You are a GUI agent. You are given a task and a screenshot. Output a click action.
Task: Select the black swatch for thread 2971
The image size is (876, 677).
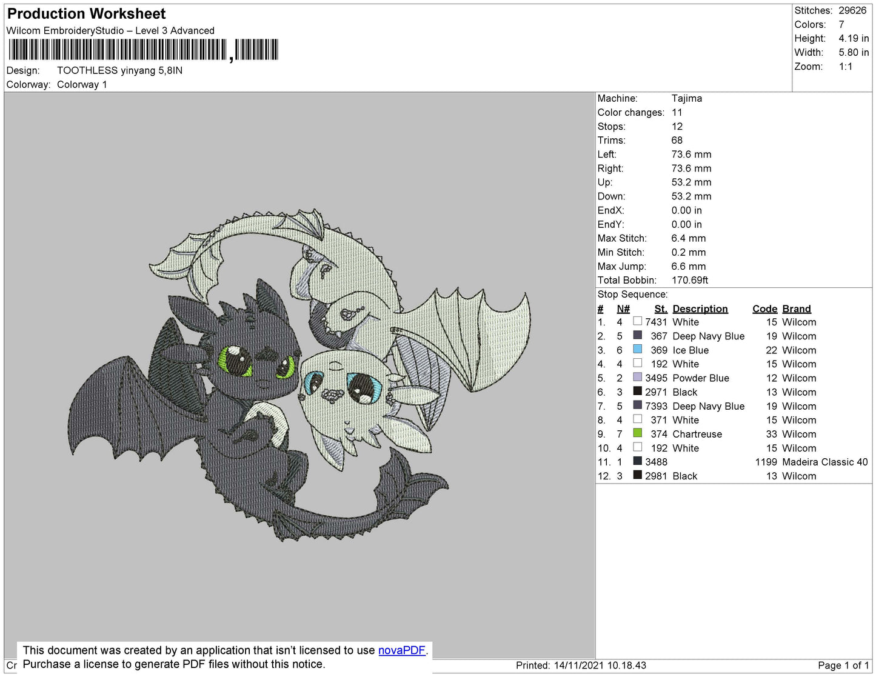pos(637,392)
